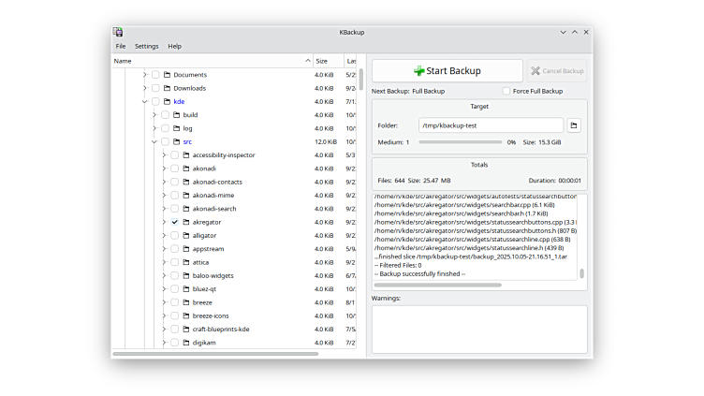Viewport: 704px width, 396px height.
Task: Expand the akonadi-mime folder
Action: click(163, 196)
